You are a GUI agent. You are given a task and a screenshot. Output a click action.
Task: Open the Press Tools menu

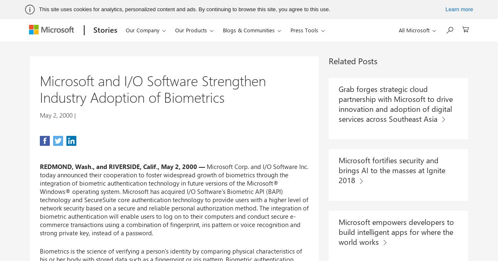click(x=308, y=30)
